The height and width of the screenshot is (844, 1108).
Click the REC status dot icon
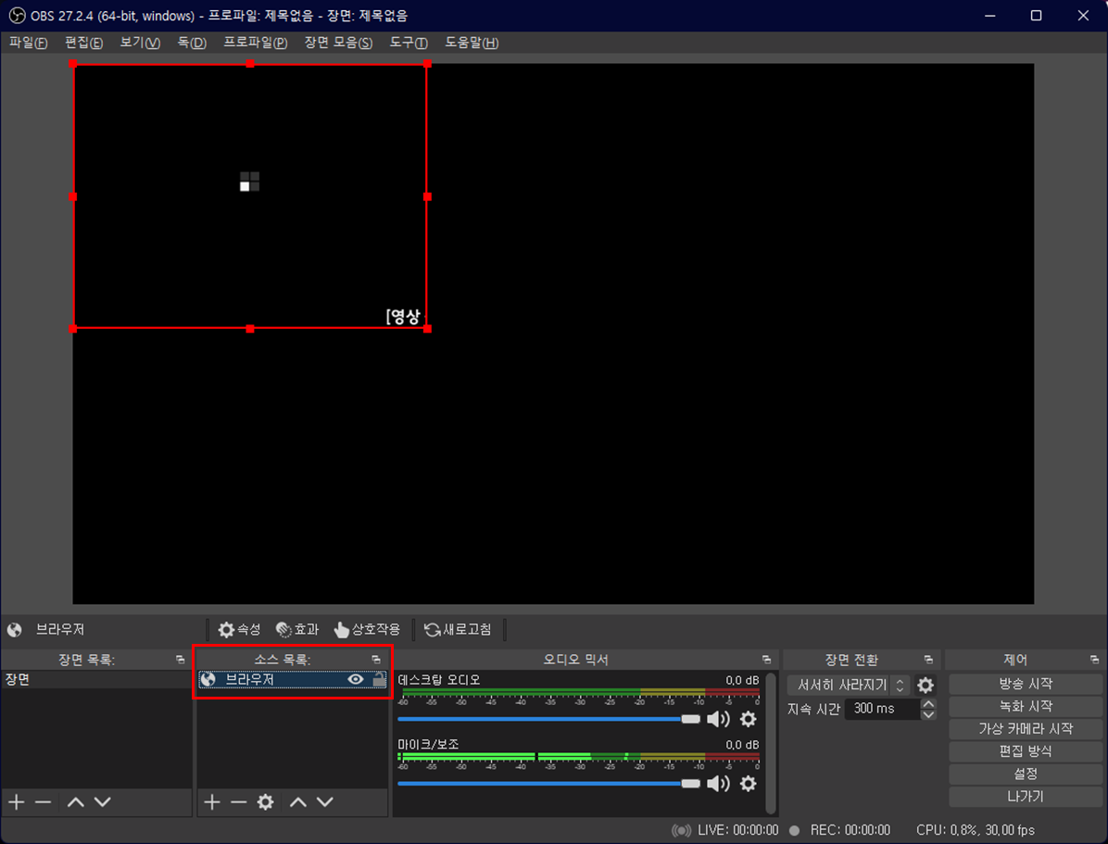(794, 831)
